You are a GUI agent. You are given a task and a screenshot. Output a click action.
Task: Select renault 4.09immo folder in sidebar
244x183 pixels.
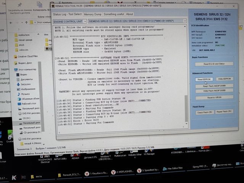coord(31,143)
